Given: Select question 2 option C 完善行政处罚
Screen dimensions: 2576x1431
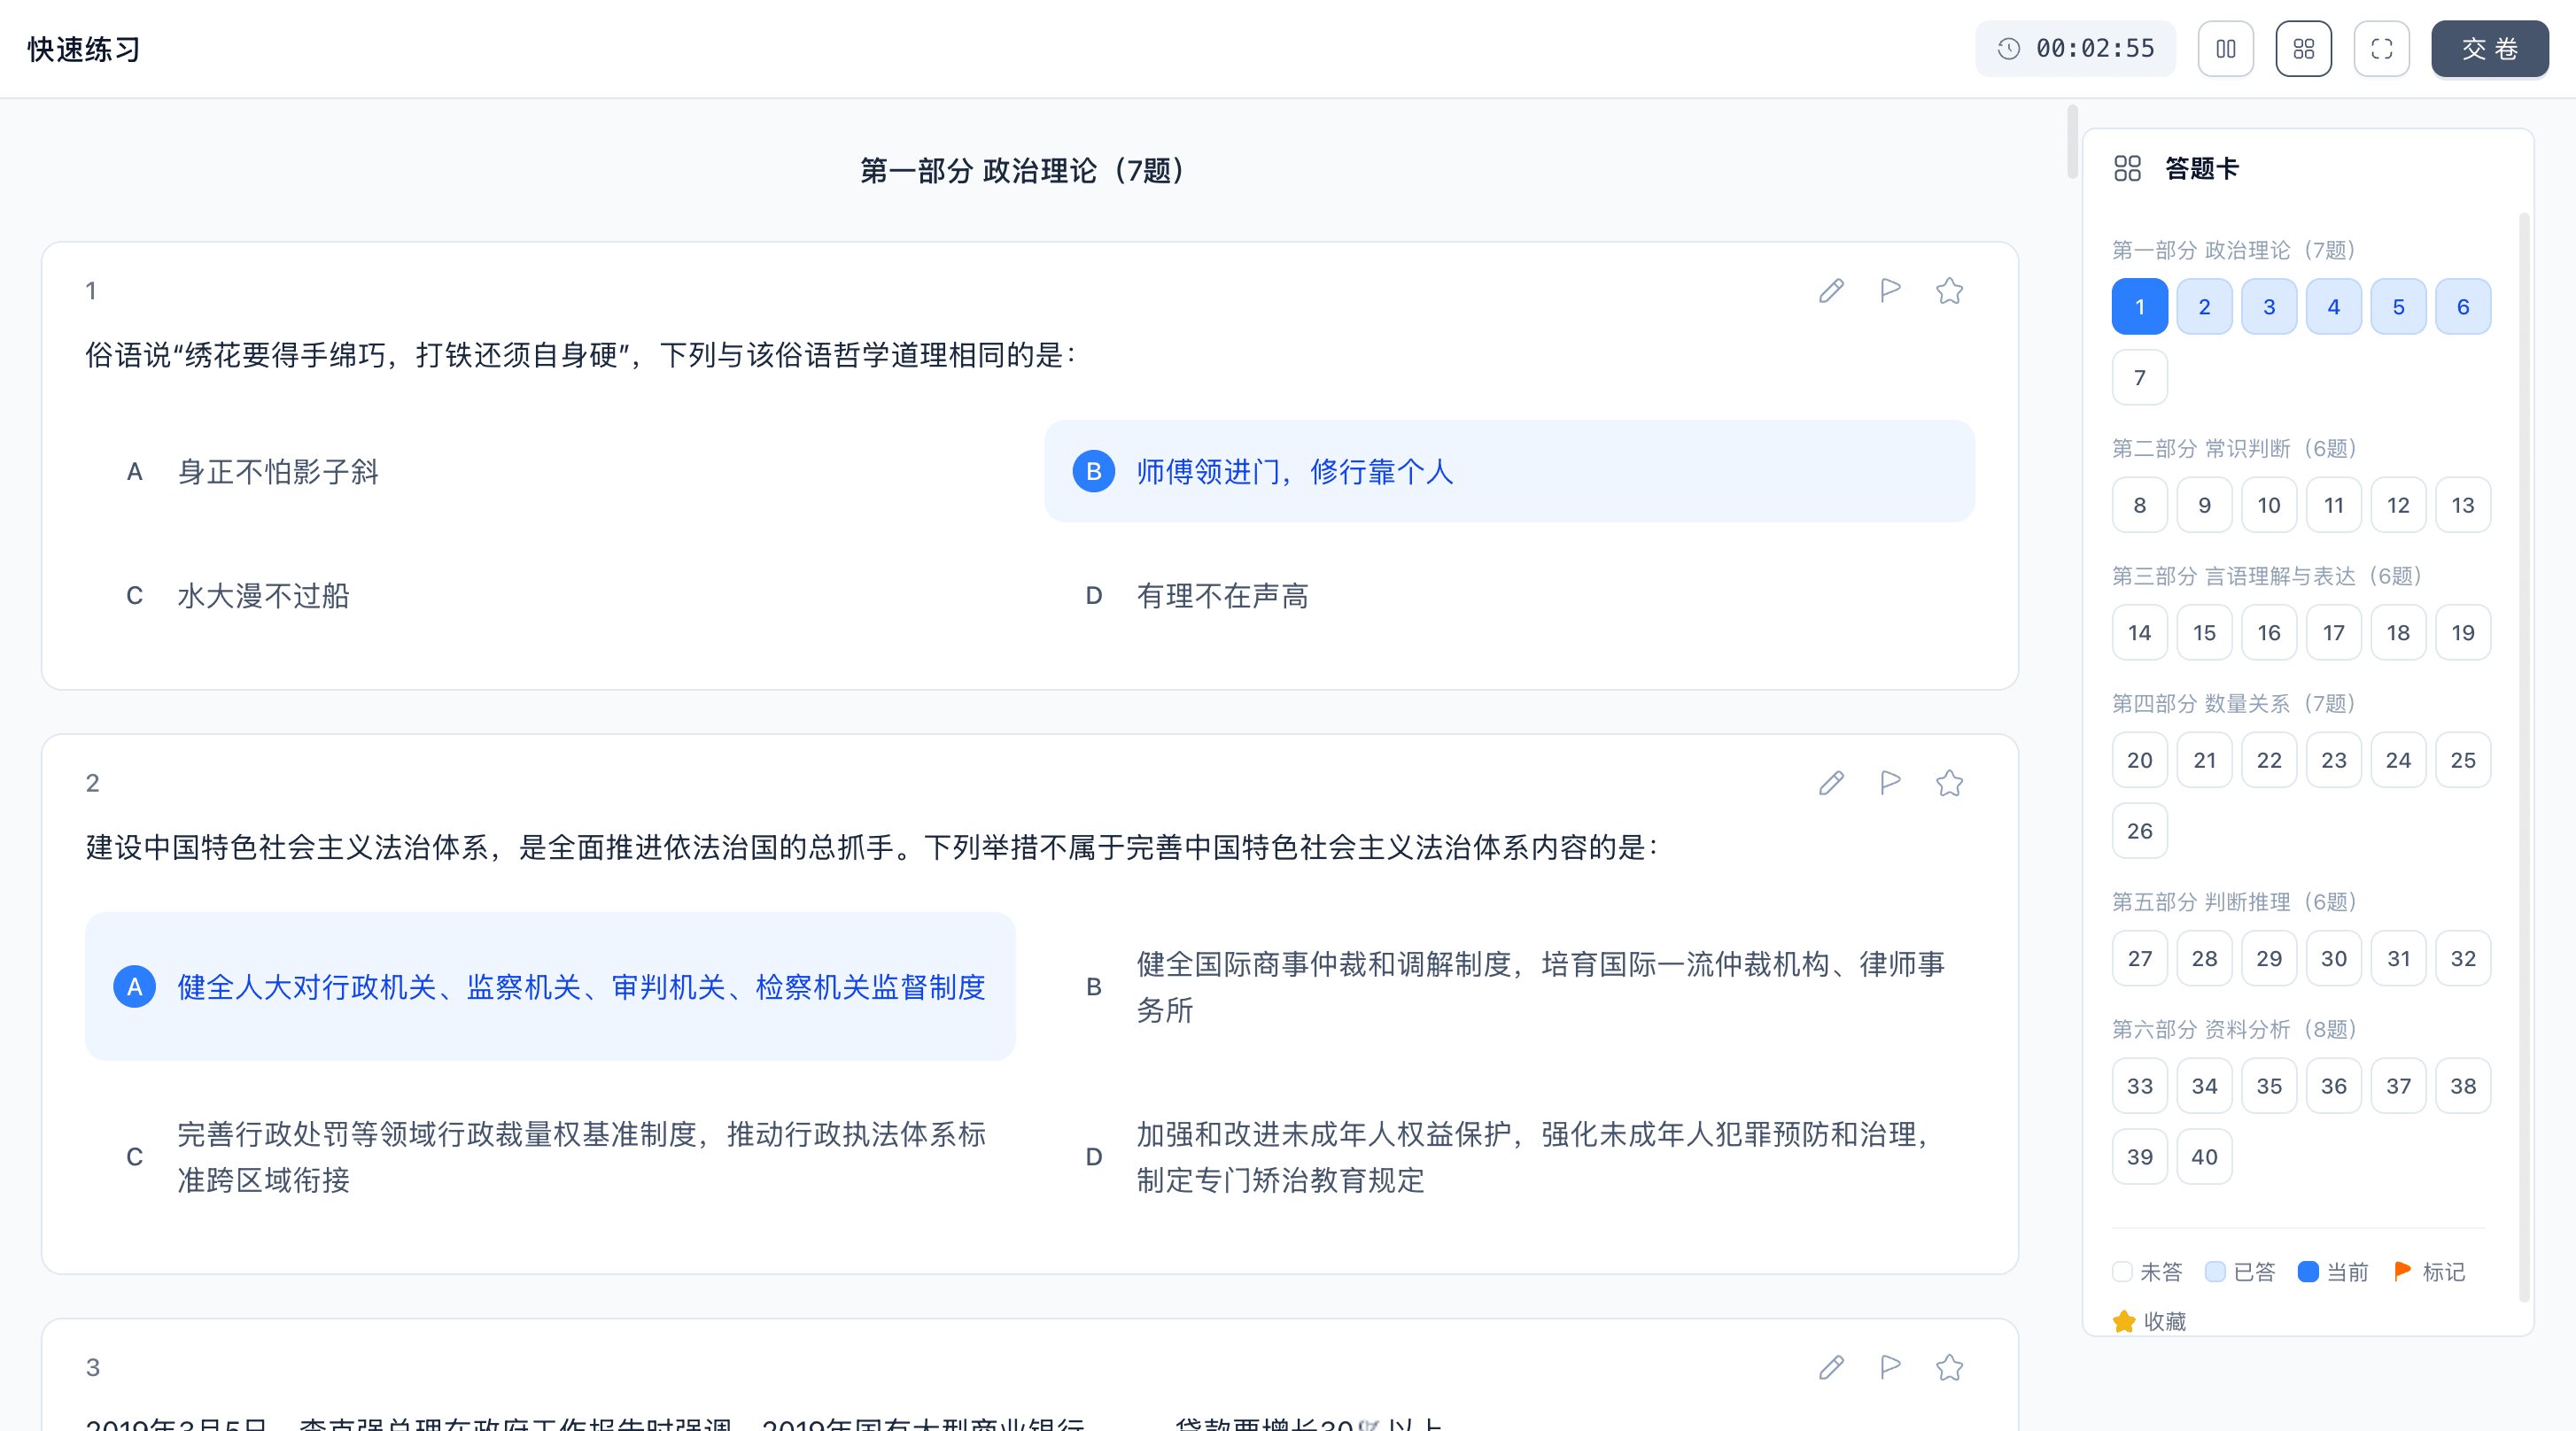Looking at the screenshot, I should pos(550,1156).
